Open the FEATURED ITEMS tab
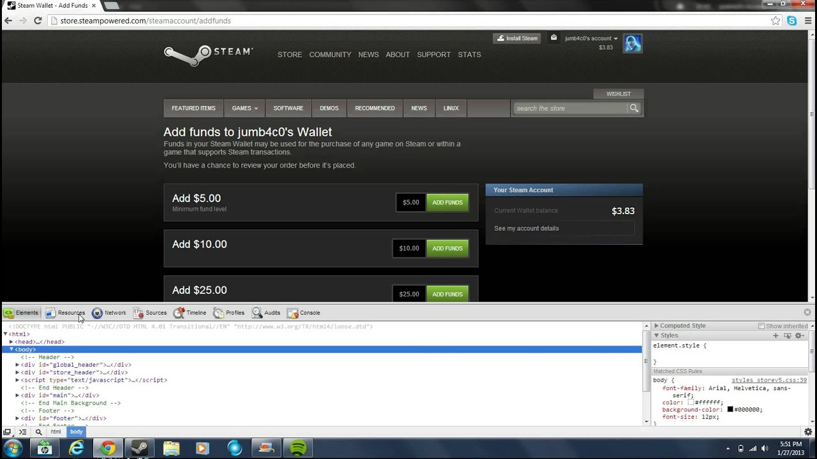This screenshot has width=817, height=459. click(193, 108)
